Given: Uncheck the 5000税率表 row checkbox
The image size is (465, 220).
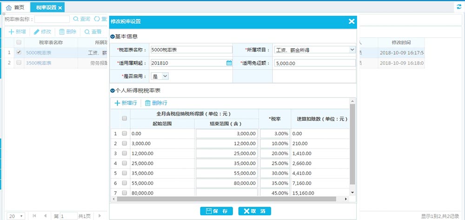Looking at the screenshot, I should 19,52.
